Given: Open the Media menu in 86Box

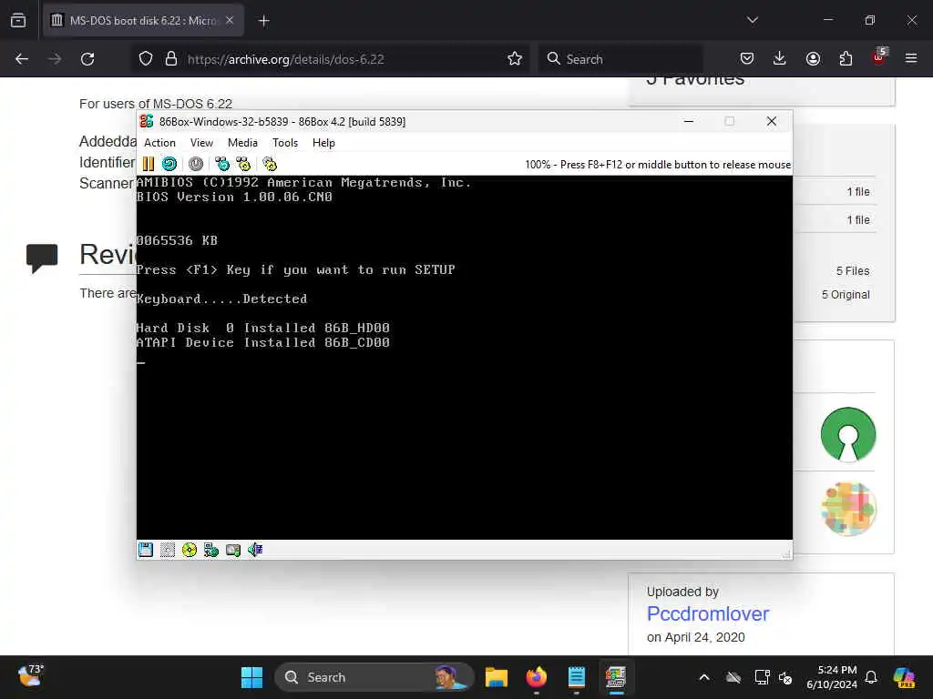Looking at the screenshot, I should (242, 143).
